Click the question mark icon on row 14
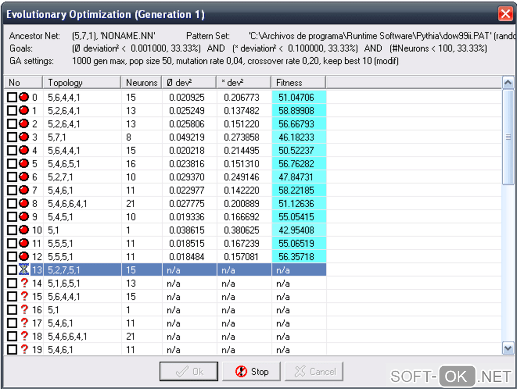 pyautogui.click(x=24, y=283)
